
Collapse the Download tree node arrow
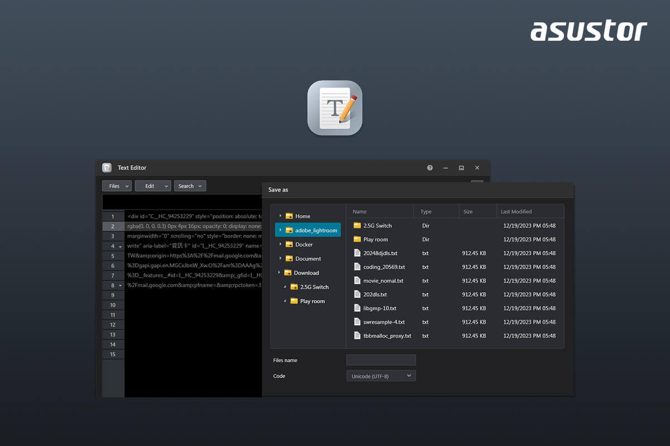[x=279, y=273]
